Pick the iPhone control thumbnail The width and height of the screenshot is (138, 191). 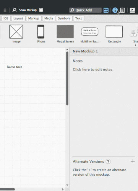[x=41, y=32]
